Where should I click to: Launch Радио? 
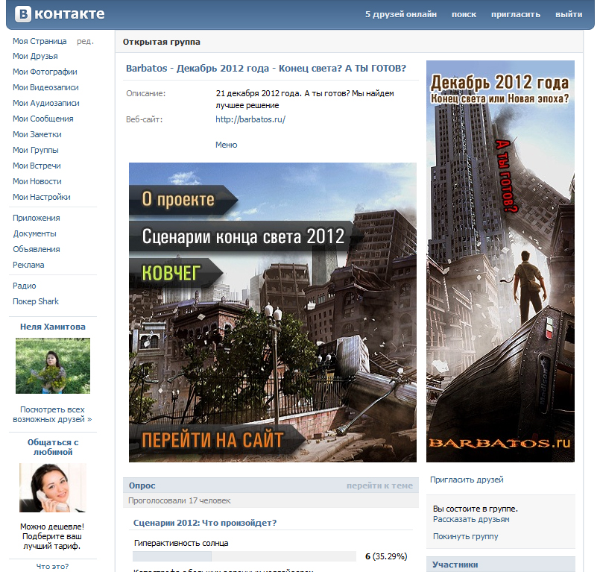[24, 286]
